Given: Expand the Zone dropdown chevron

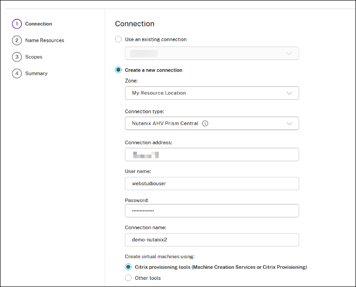Looking at the screenshot, I should coord(289,93).
